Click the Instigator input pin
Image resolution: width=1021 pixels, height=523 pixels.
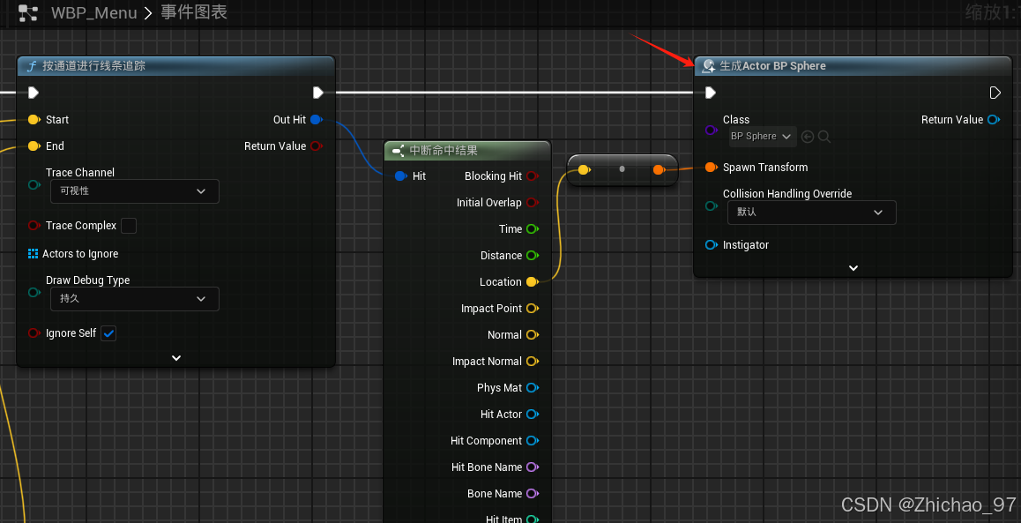pyautogui.click(x=712, y=245)
